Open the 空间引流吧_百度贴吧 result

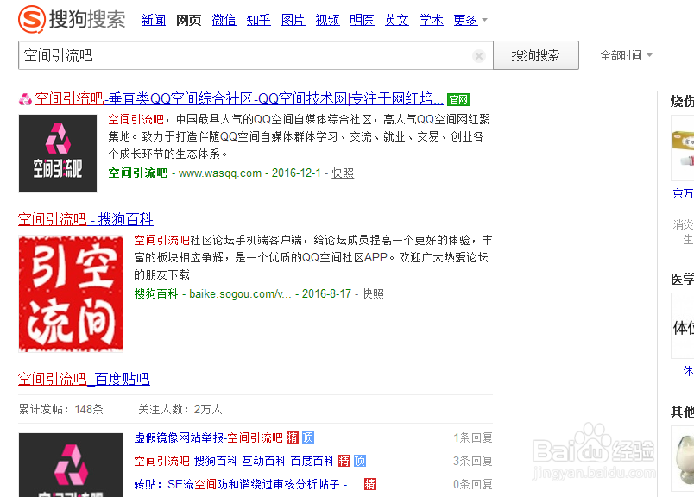pyautogui.click(x=84, y=379)
